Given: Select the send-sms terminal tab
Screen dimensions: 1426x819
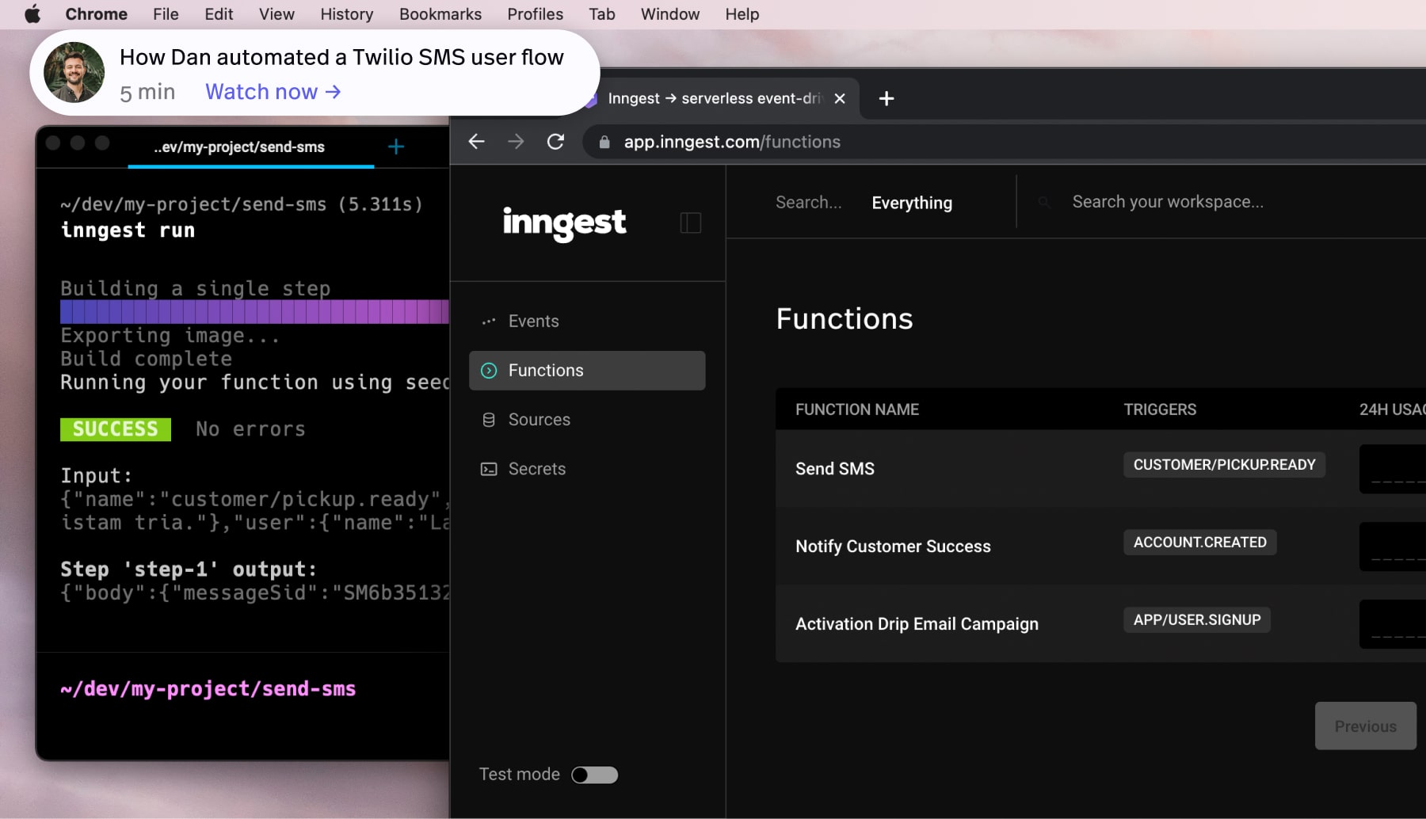Looking at the screenshot, I should [x=250, y=147].
